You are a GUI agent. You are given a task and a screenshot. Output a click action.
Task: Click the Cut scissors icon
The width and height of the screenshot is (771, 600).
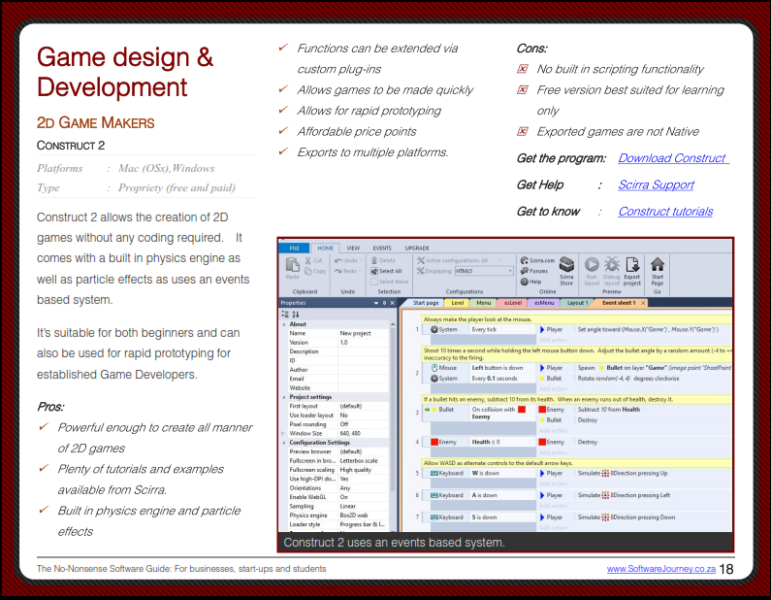(313, 260)
